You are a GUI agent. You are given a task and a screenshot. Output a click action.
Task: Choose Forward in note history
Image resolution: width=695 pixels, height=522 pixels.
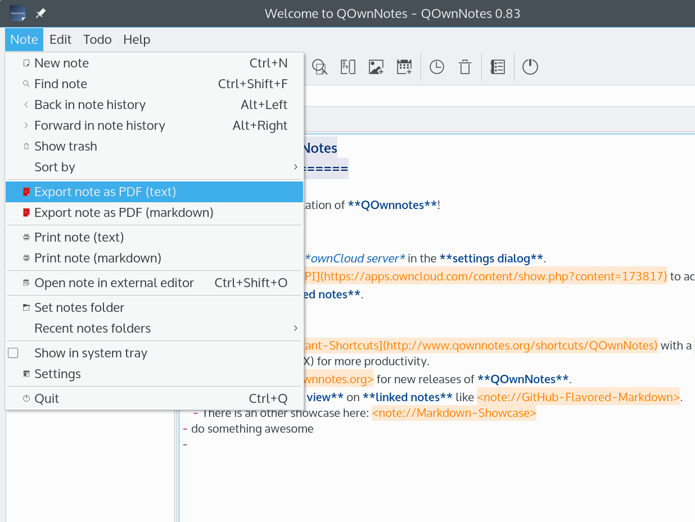click(154, 125)
